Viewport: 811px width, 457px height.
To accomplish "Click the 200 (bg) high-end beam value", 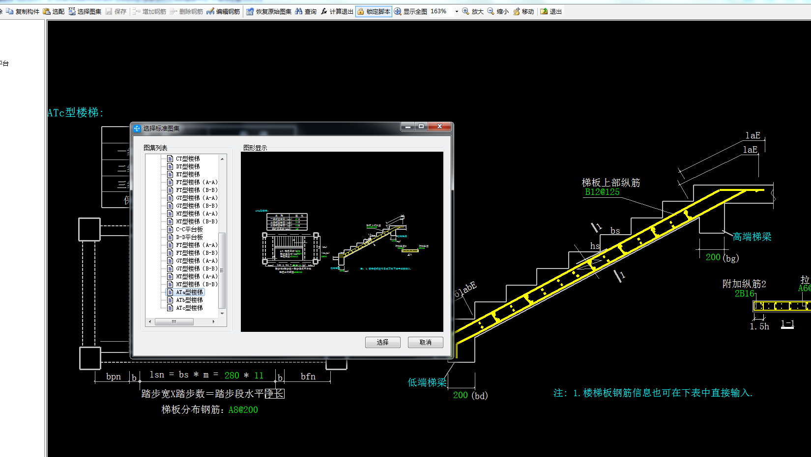I will pyautogui.click(x=713, y=257).
